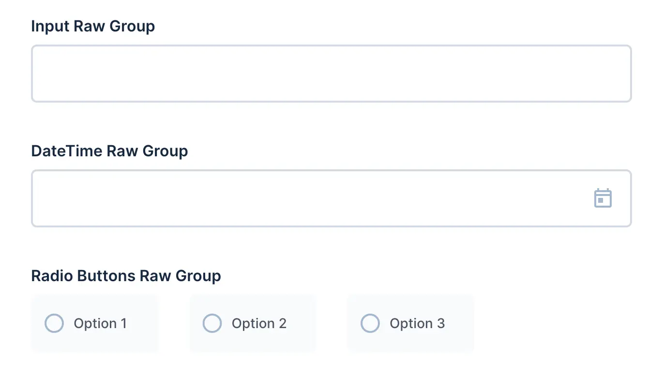Click the Radio Buttons Raw Group label
The image size is (663, 376).
(126, 275)
